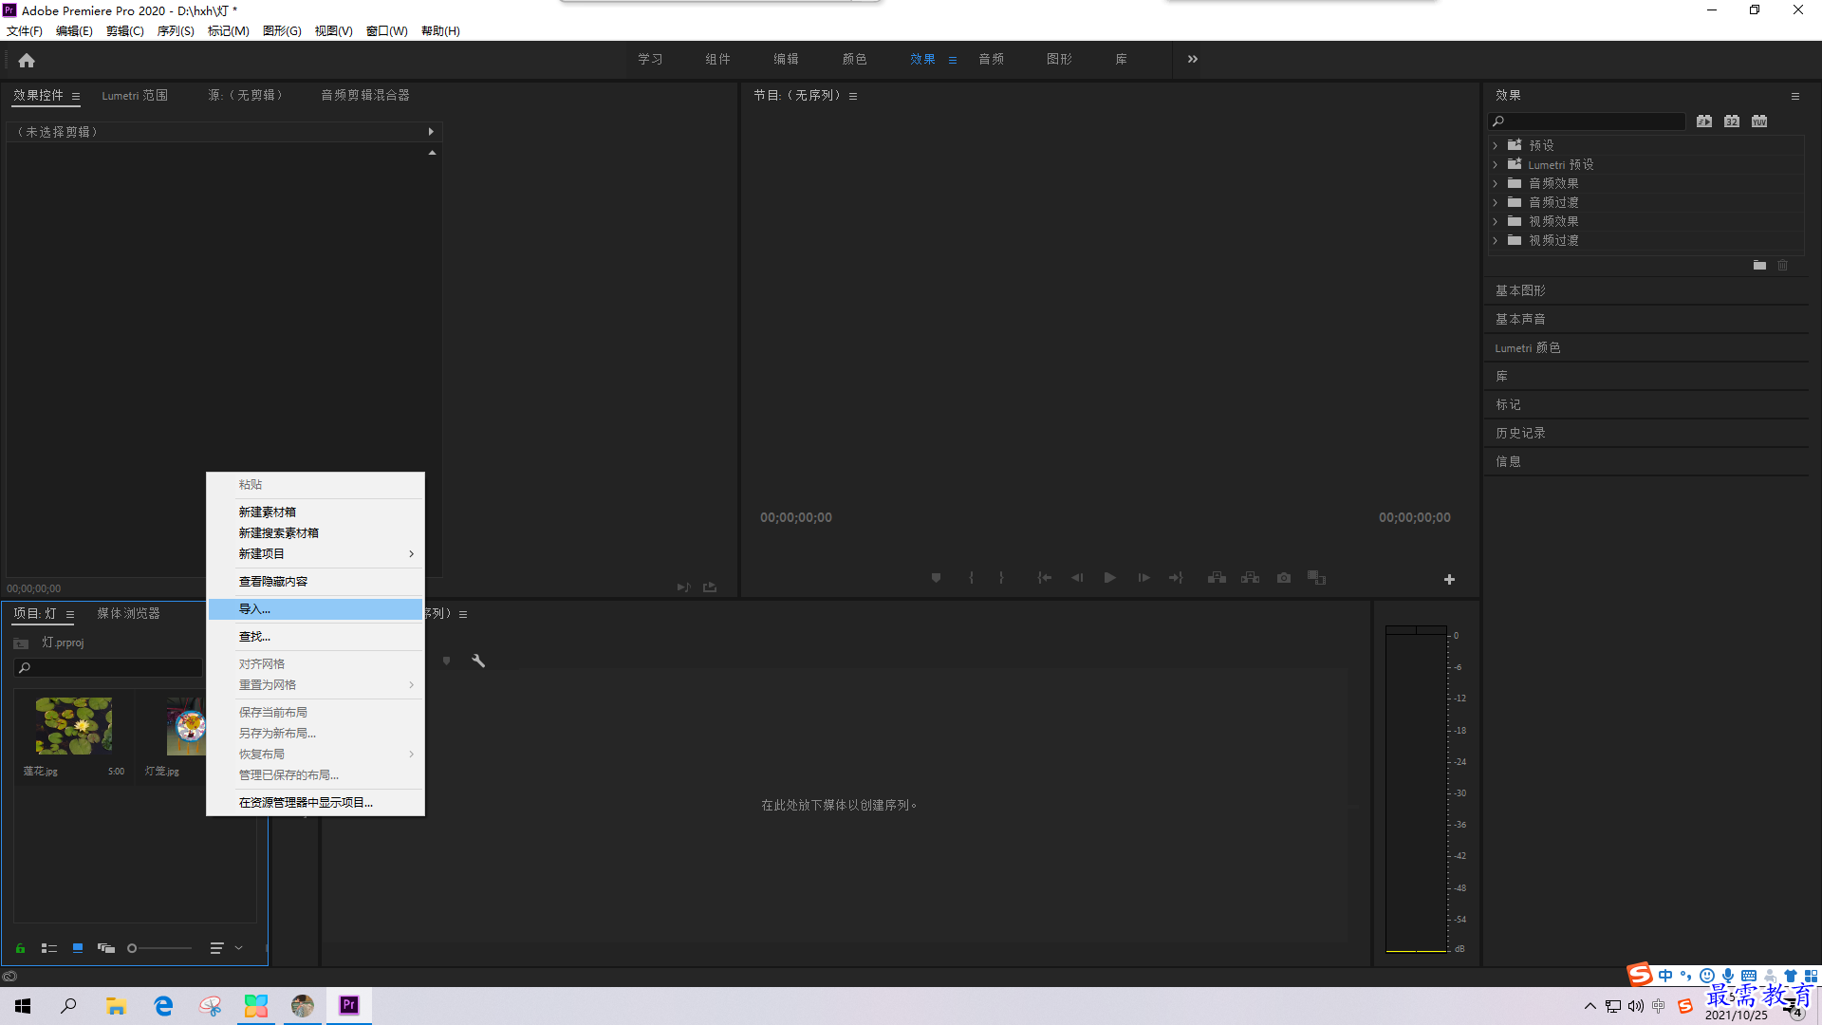Click Export Frame camera icon

click(x=1284, y=578)
